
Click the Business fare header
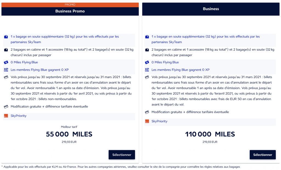click(211, 9)
